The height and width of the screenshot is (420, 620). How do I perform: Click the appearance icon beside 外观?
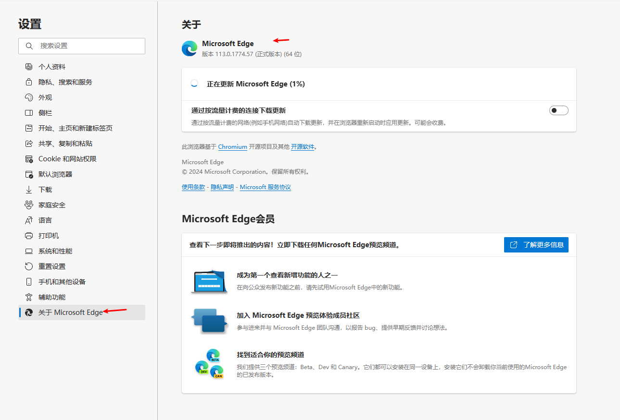point(29,97)
